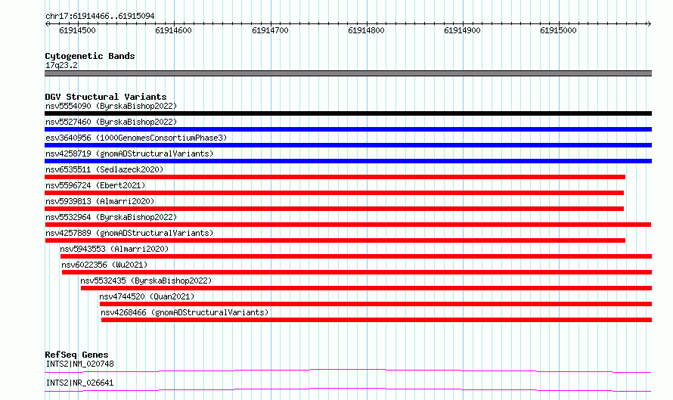Open nsv4258719 gnomAD blue variant bar
The width and height of the screenshot is (673, 400).
(348, 161)
